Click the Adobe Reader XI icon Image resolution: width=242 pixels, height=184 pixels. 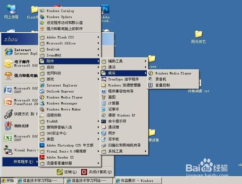[42, 157]
